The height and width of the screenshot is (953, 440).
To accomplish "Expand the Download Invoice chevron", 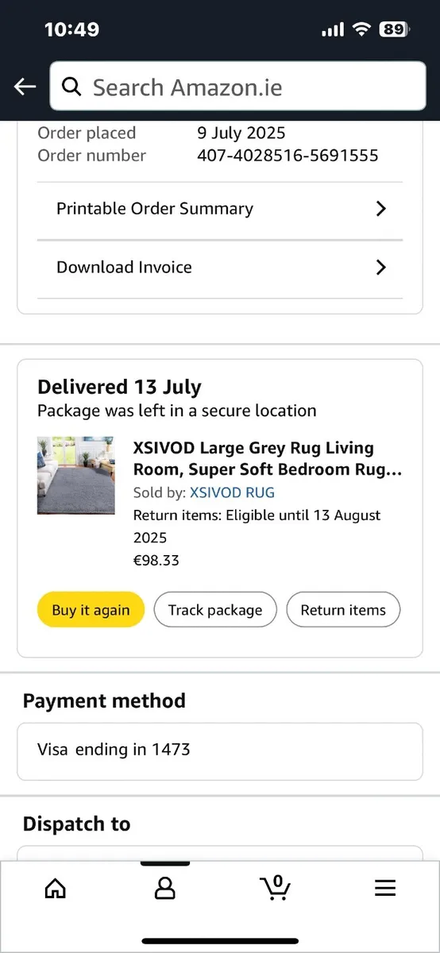I will pos(381,268).
